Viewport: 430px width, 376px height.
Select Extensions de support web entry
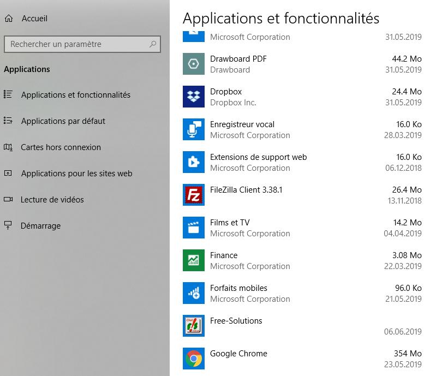[x=258, y=157]
